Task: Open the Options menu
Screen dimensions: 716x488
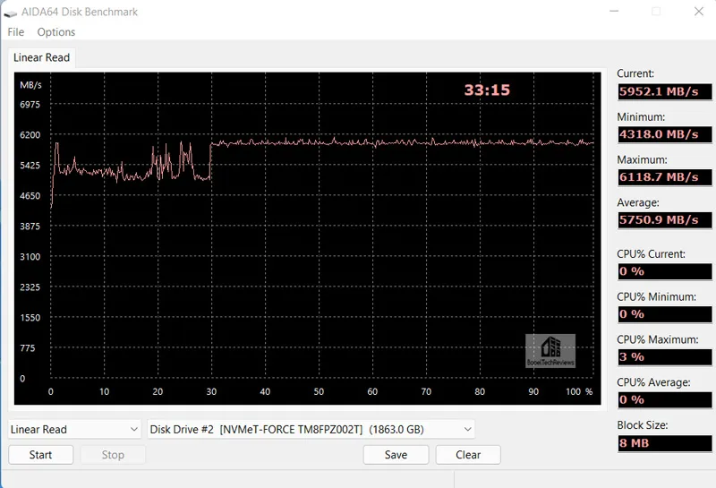Action: pyautogui.click(x=56, y=32)
